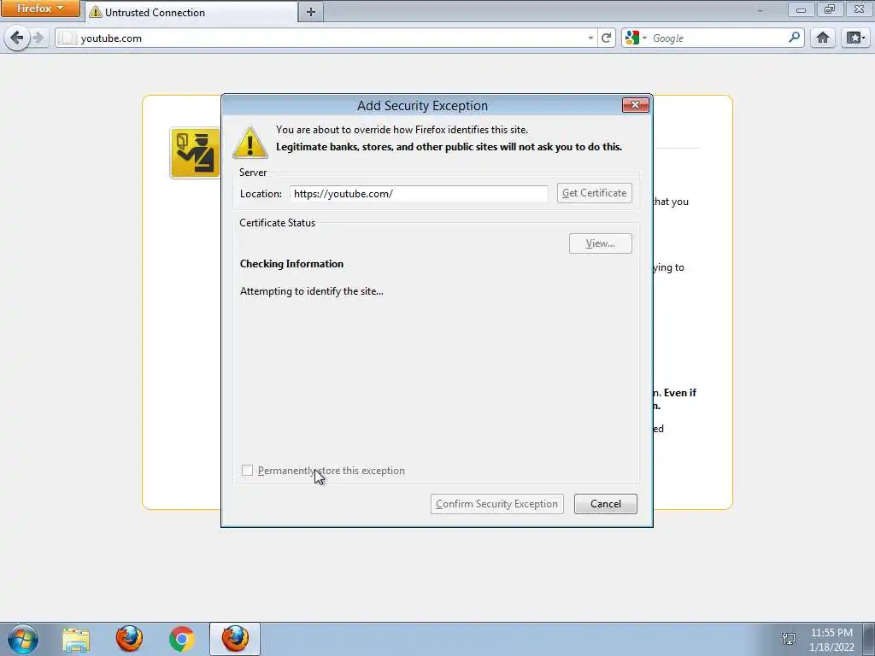This screenshot has width=875, height=656.
Task: Click the page icon in address bar
Action: (67, 38)
